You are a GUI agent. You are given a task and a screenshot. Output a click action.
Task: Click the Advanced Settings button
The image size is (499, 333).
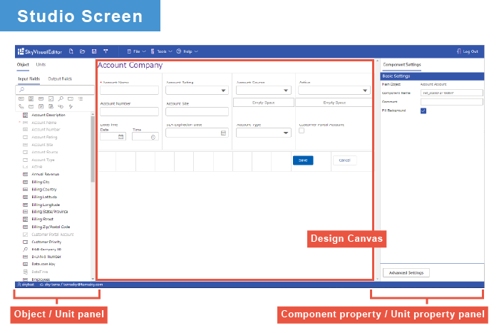tap(406, 272)
